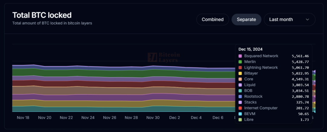This screenshot has width=327, height=132.
Task: Click the Bsquared Network pink legend swatch
Action: click(240, 56)
